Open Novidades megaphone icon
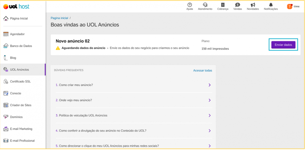 point(253,5)
